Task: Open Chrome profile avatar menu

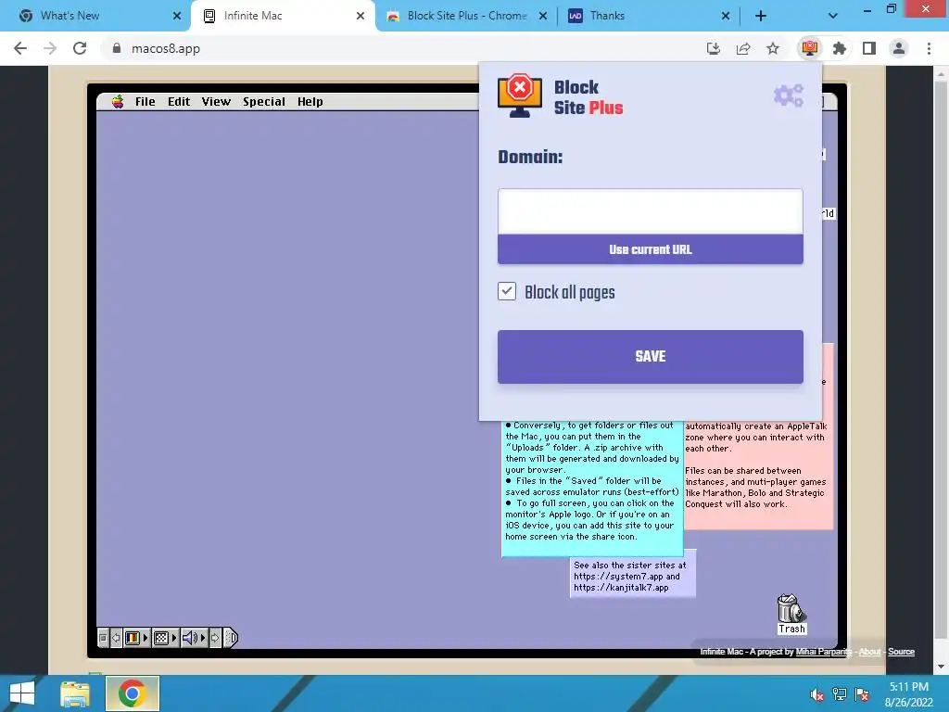Action: [x=899, y=48]
